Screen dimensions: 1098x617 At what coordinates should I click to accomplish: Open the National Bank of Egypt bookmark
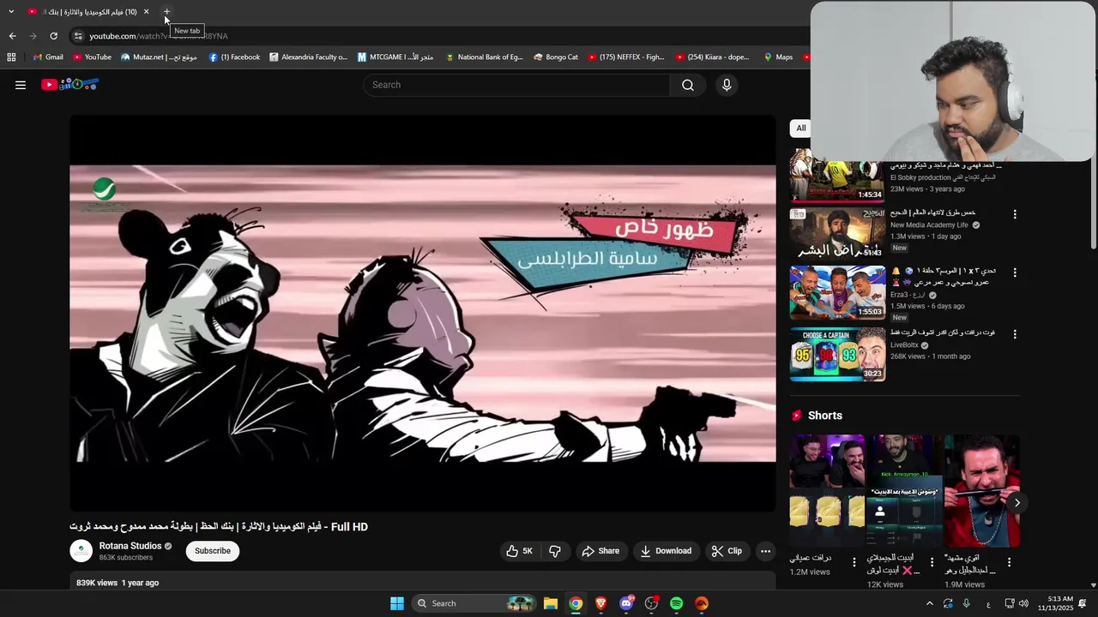pyautogui.click(x=484, y=57)
